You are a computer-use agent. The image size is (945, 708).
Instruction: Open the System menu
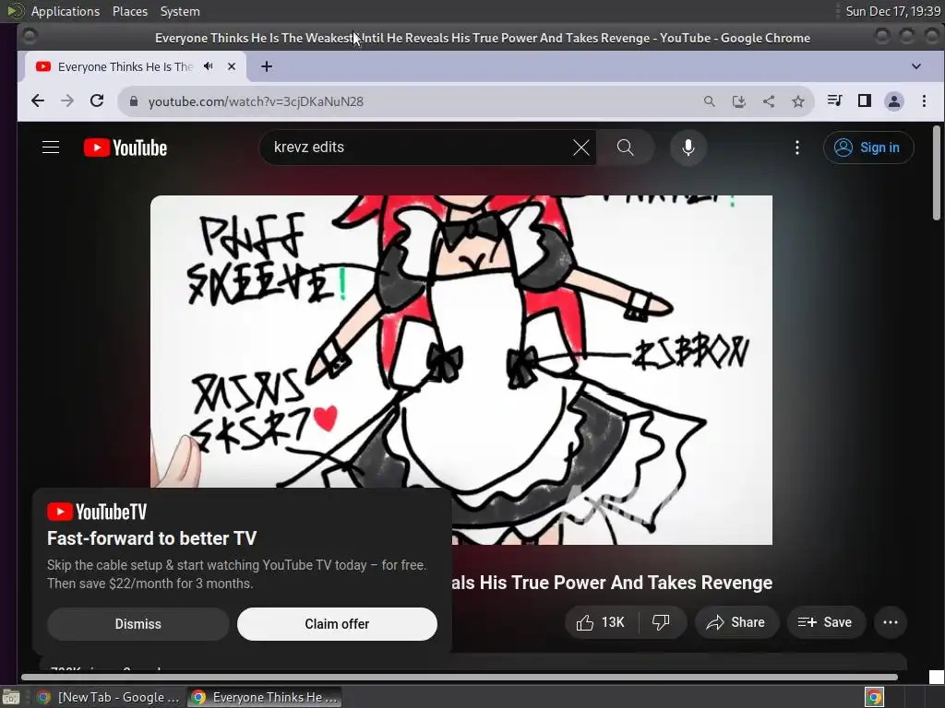click(180, 11)
